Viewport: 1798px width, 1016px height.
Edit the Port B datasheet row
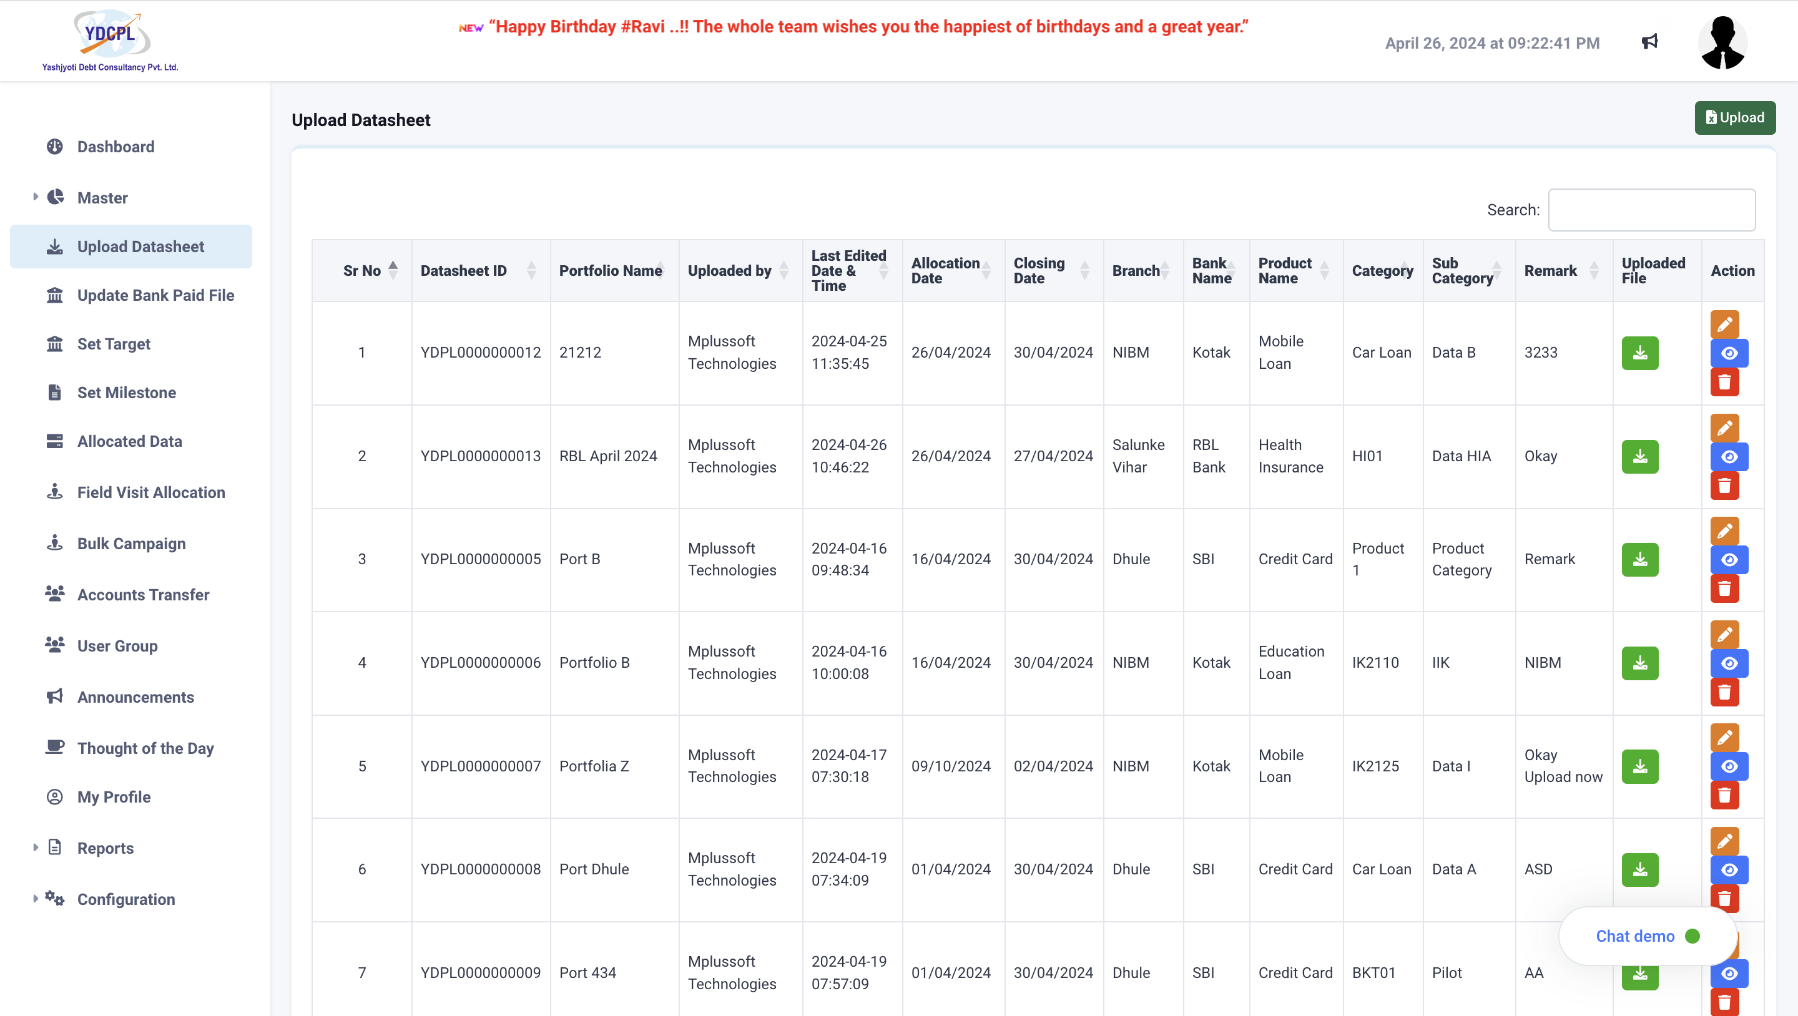1724,531
